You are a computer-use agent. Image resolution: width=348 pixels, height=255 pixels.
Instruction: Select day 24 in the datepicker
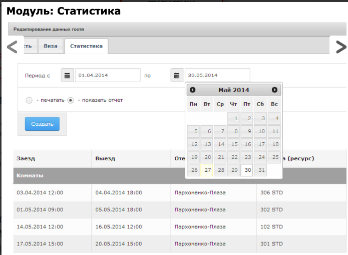[x=260, y=157]
